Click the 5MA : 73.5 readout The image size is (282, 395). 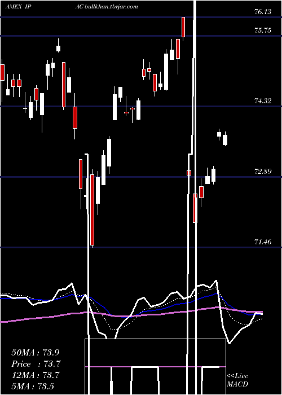click(33, 386)
